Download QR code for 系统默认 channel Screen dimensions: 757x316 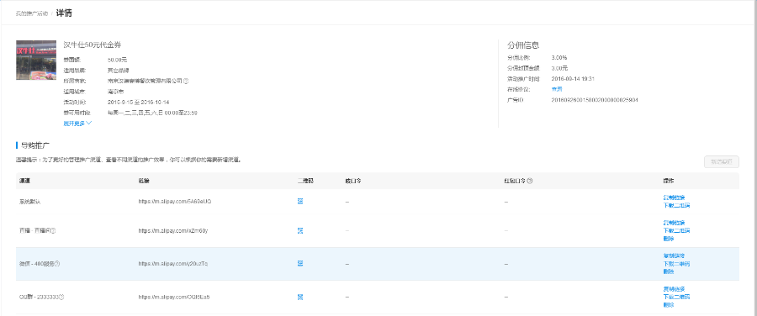click(676, 205)
